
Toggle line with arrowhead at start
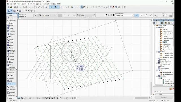141,15
